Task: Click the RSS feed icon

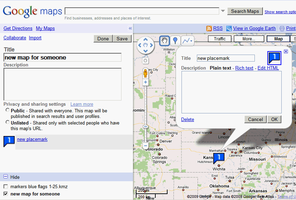Action: coord(209,29)
